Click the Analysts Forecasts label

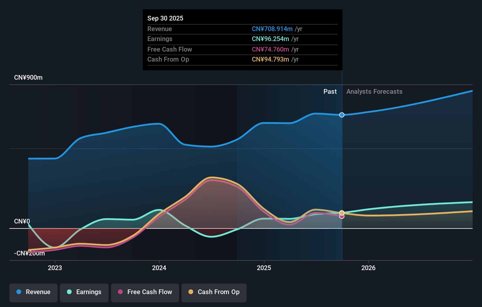pos(374,92)
